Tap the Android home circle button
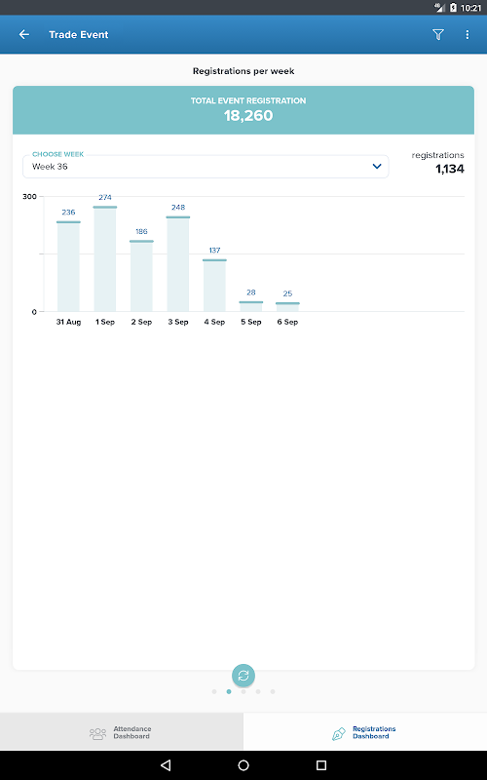The width and height of the screenshot is (487, 780). click(243, 765)
